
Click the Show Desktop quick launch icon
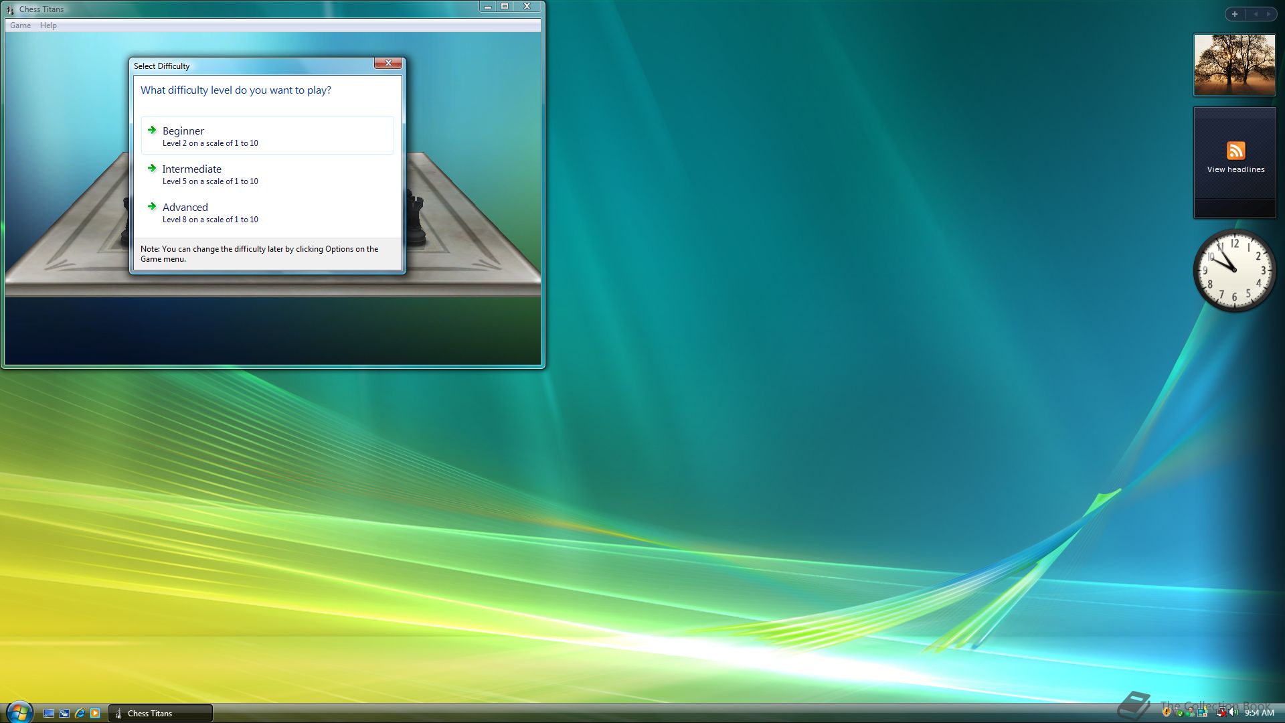[x=49, y=714]
